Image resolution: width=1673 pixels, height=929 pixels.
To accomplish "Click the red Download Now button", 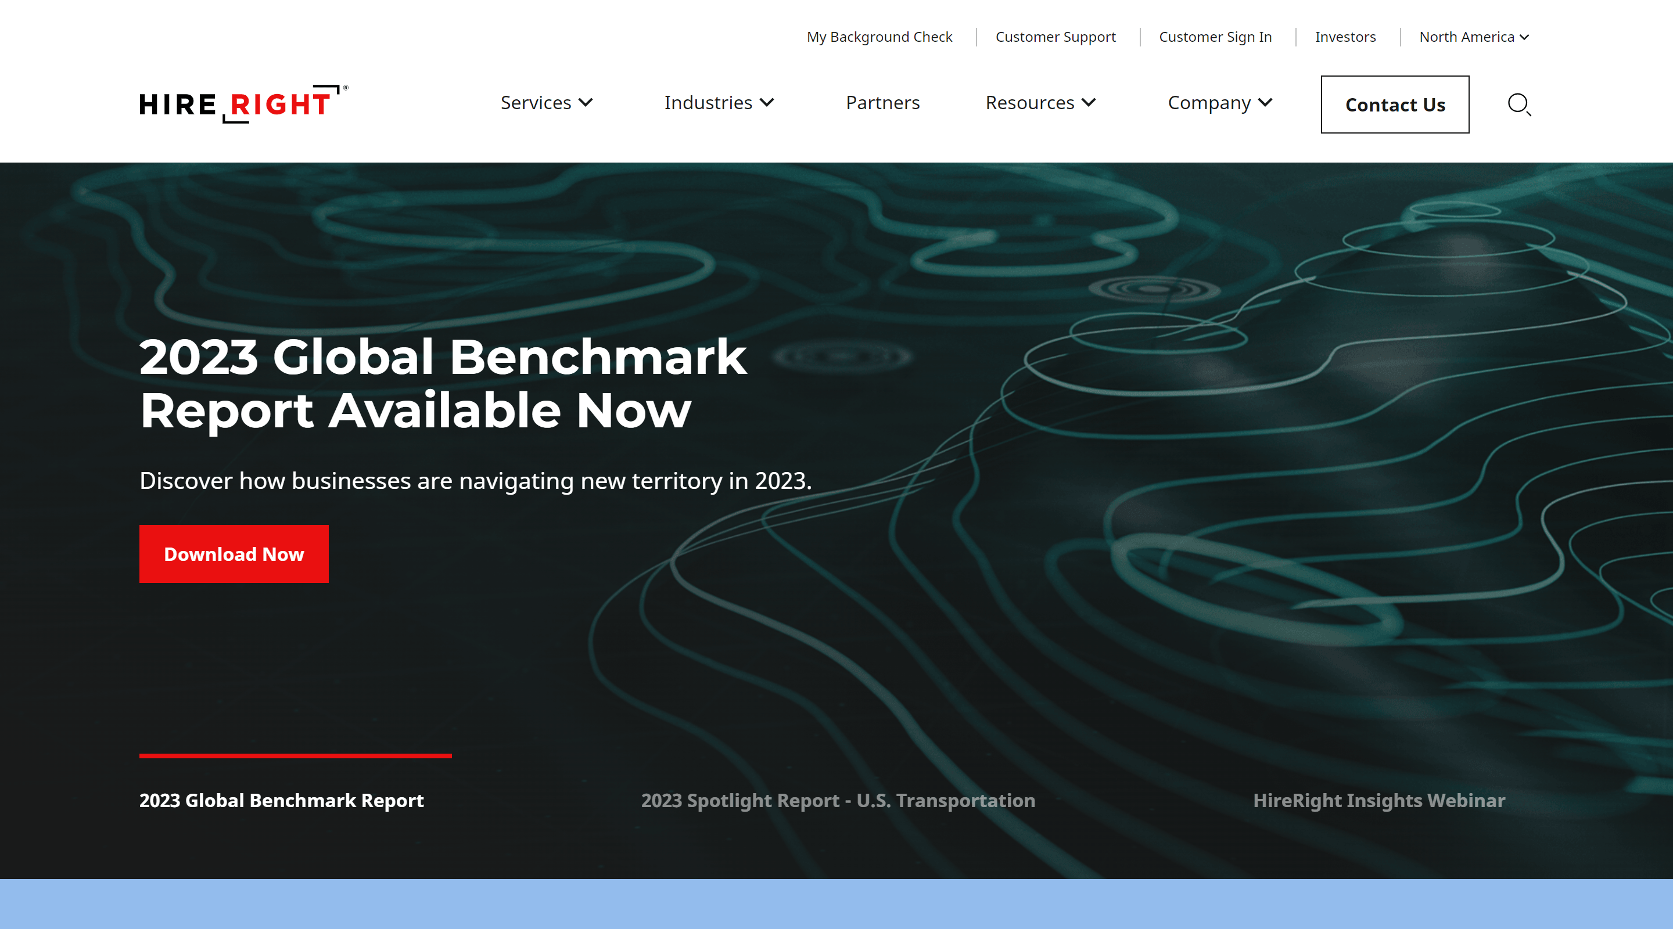I will (234, 554).
